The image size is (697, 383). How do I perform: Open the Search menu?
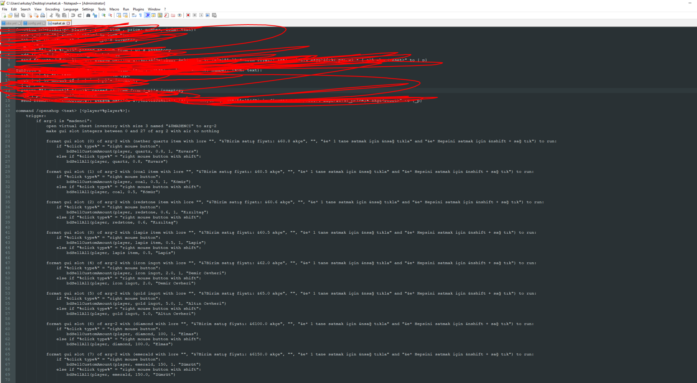(x=25, y=9)
